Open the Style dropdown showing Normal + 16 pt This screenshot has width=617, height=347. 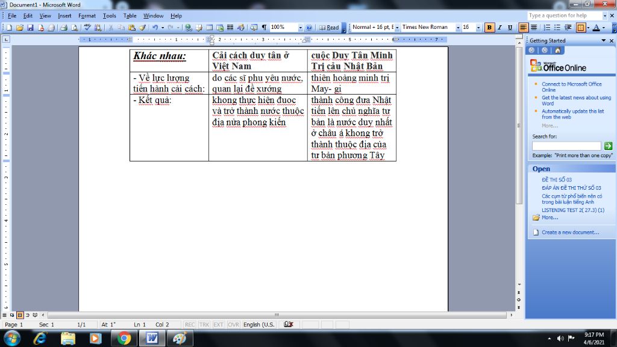(x=396, y=28)
